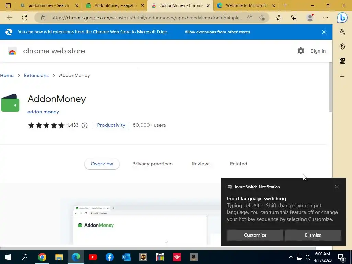Switch to addonmoney - Search tab
Screen dimensions: 352x264
[x=49, y=5]
